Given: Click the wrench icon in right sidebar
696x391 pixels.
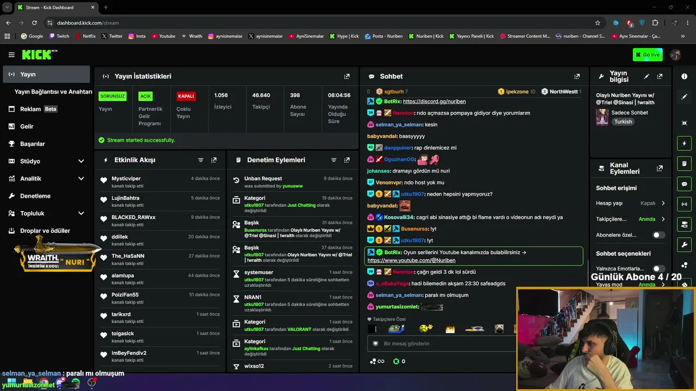Looking at the screenshot, I should click(684, 245).
